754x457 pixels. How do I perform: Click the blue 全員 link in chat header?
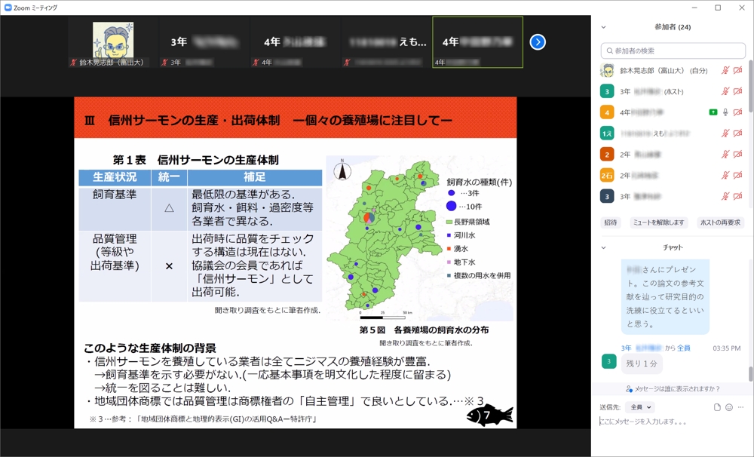click(684, 348)
